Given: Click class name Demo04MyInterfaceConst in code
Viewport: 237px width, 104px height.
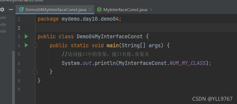Looking at the screenshot, I should tap(110, 37).
